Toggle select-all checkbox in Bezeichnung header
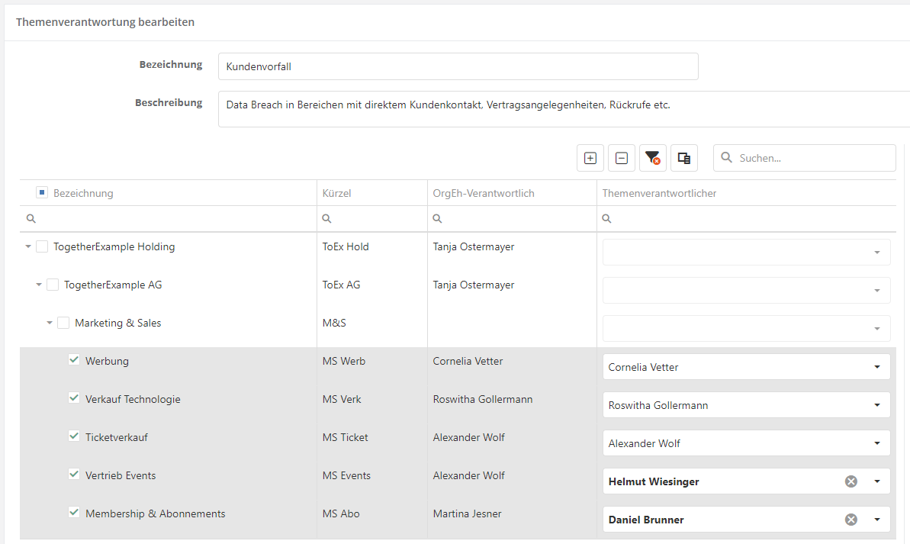This screenshot has height=544, width=910. point(42,193)
